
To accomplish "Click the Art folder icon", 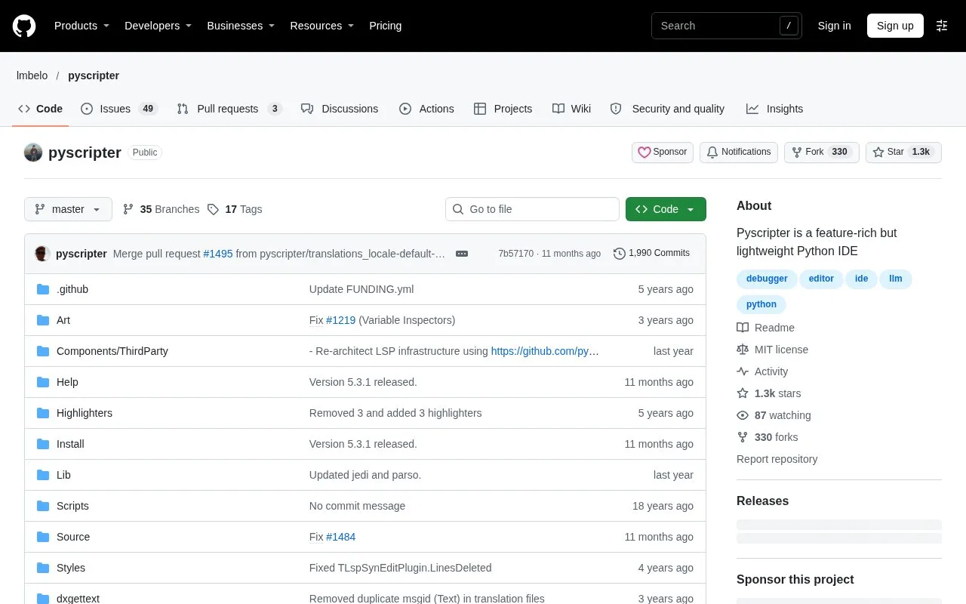I will (43, 320).
